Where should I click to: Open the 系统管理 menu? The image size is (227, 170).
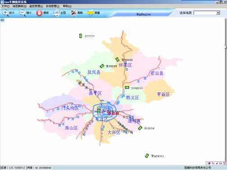coord(53,6)
